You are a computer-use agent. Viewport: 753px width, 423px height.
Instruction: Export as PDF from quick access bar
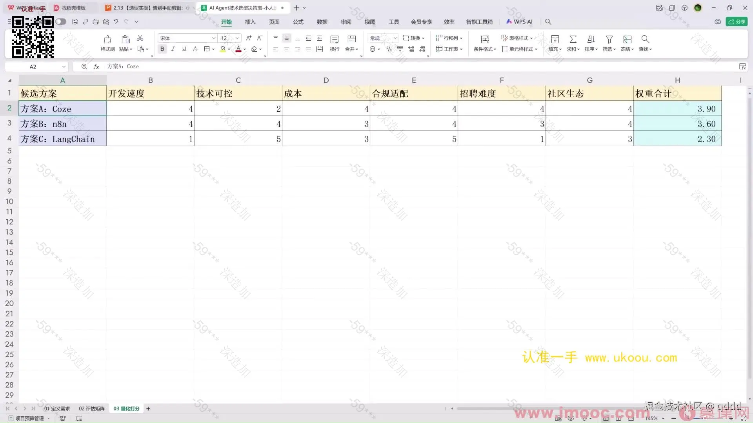point(85,22)
